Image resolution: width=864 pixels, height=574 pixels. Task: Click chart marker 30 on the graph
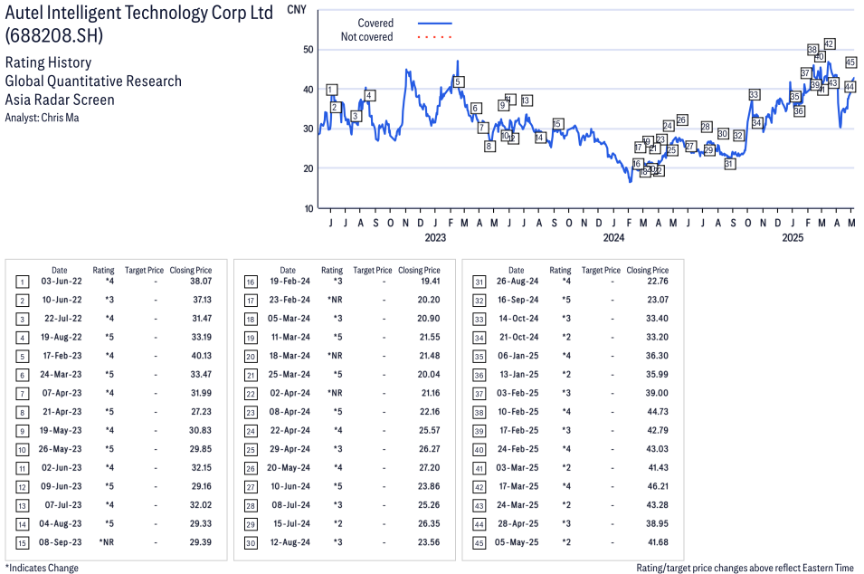[x=723, y=133]
